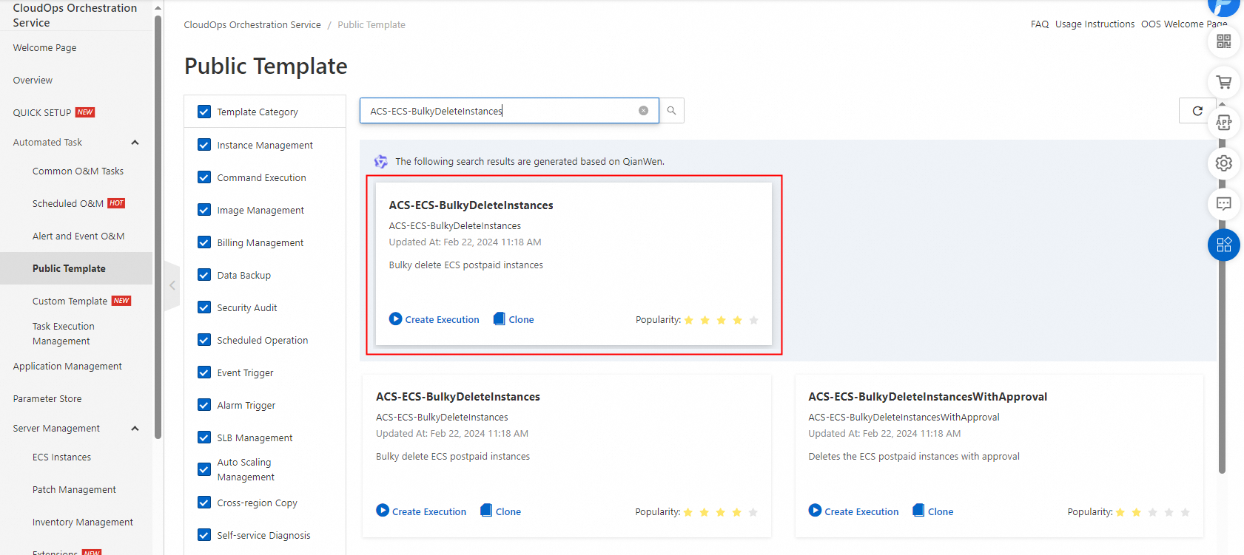Open the shopping cart floating icon
The height and width of the screenshot is (555, 1244).
[1224, 82]
